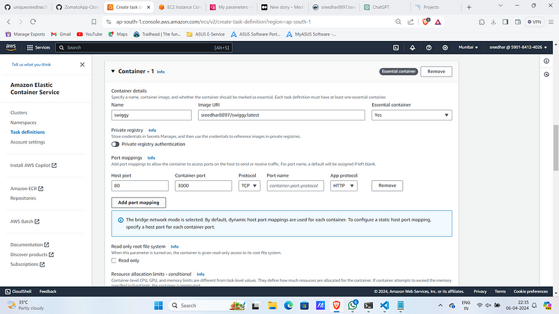Click the page vertical scrollbar thumb
The image size is (559, 314).
click(556, 148)
